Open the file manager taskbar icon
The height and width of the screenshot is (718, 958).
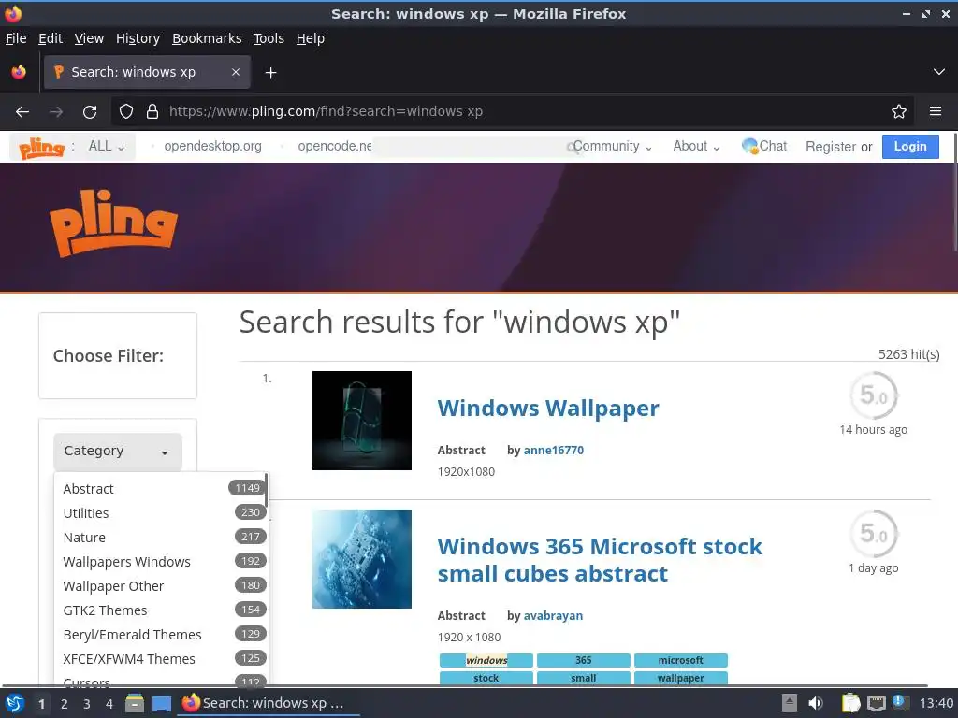click(x=135, y=703)
